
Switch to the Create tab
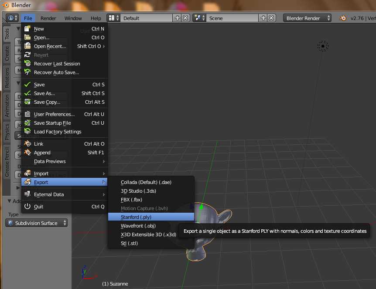pyautogui.click(x=7, y=53)
